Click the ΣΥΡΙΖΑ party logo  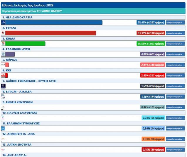click(x=3, y=33)
